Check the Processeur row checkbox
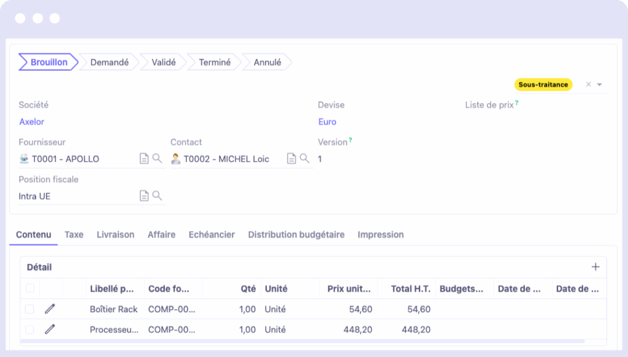 [x=29, y=329]
